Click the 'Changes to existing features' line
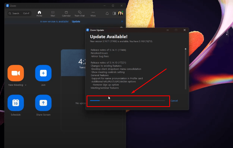233x148 pixels. (x=106, y=66)
